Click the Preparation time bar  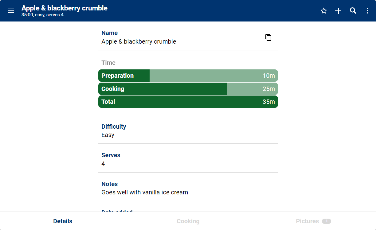click(188, 76)
